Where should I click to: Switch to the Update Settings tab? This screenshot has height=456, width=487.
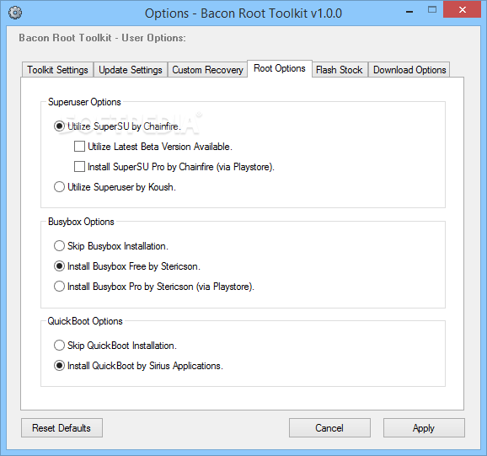pyautogui.click(x=131, y=70)
